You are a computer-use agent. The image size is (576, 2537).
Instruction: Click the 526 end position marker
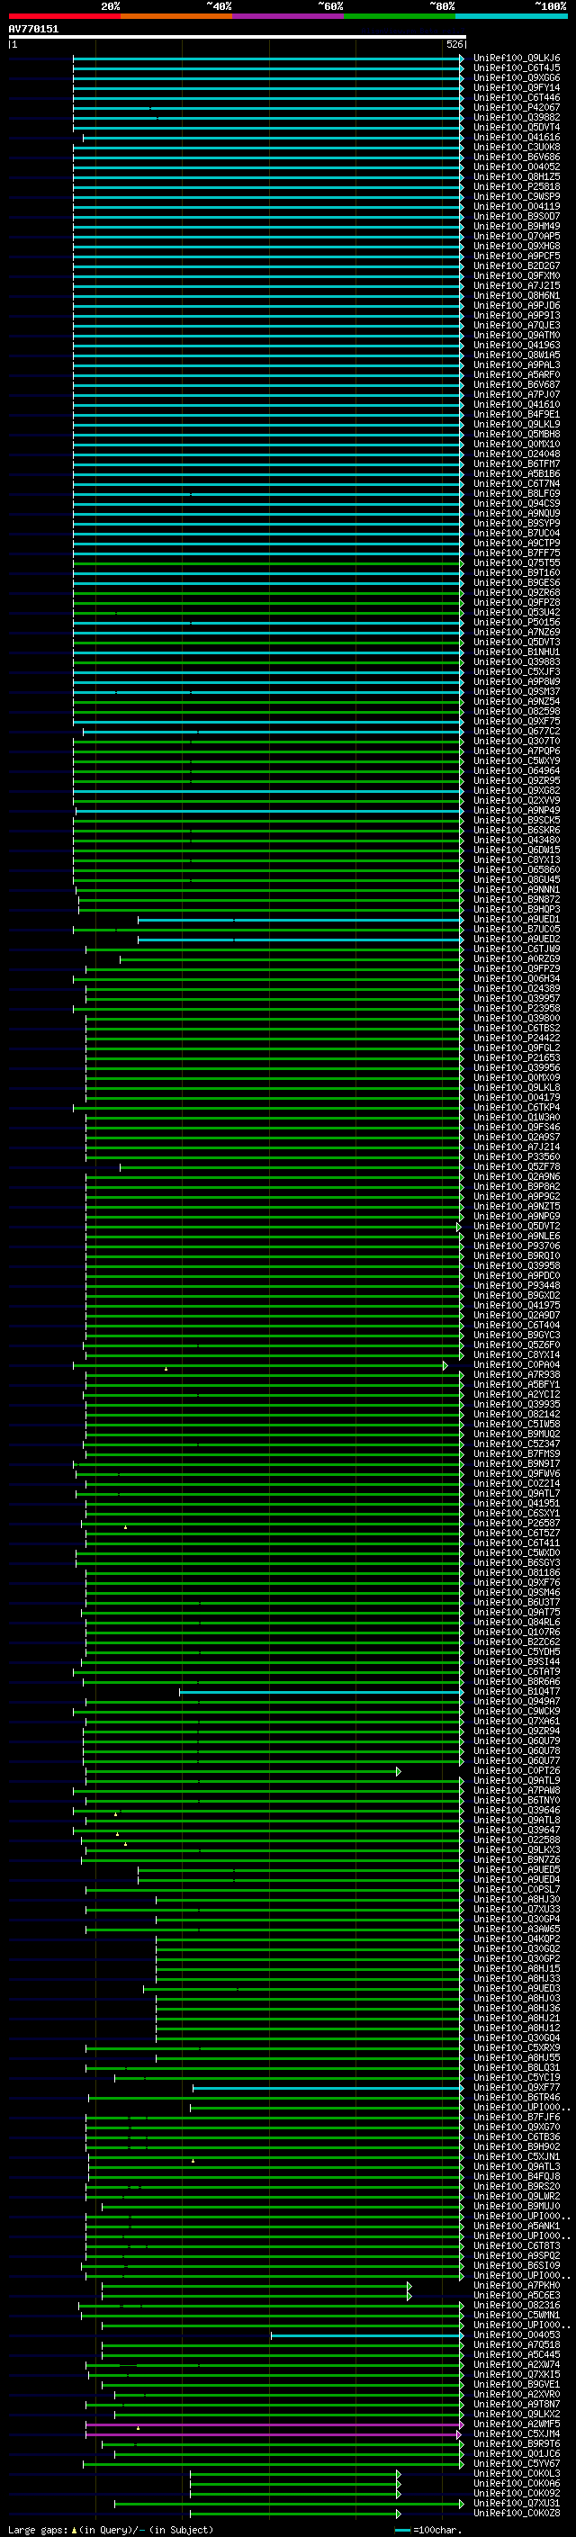(x=454, y=44)
